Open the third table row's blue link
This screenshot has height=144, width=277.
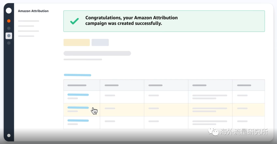[78, 121]
